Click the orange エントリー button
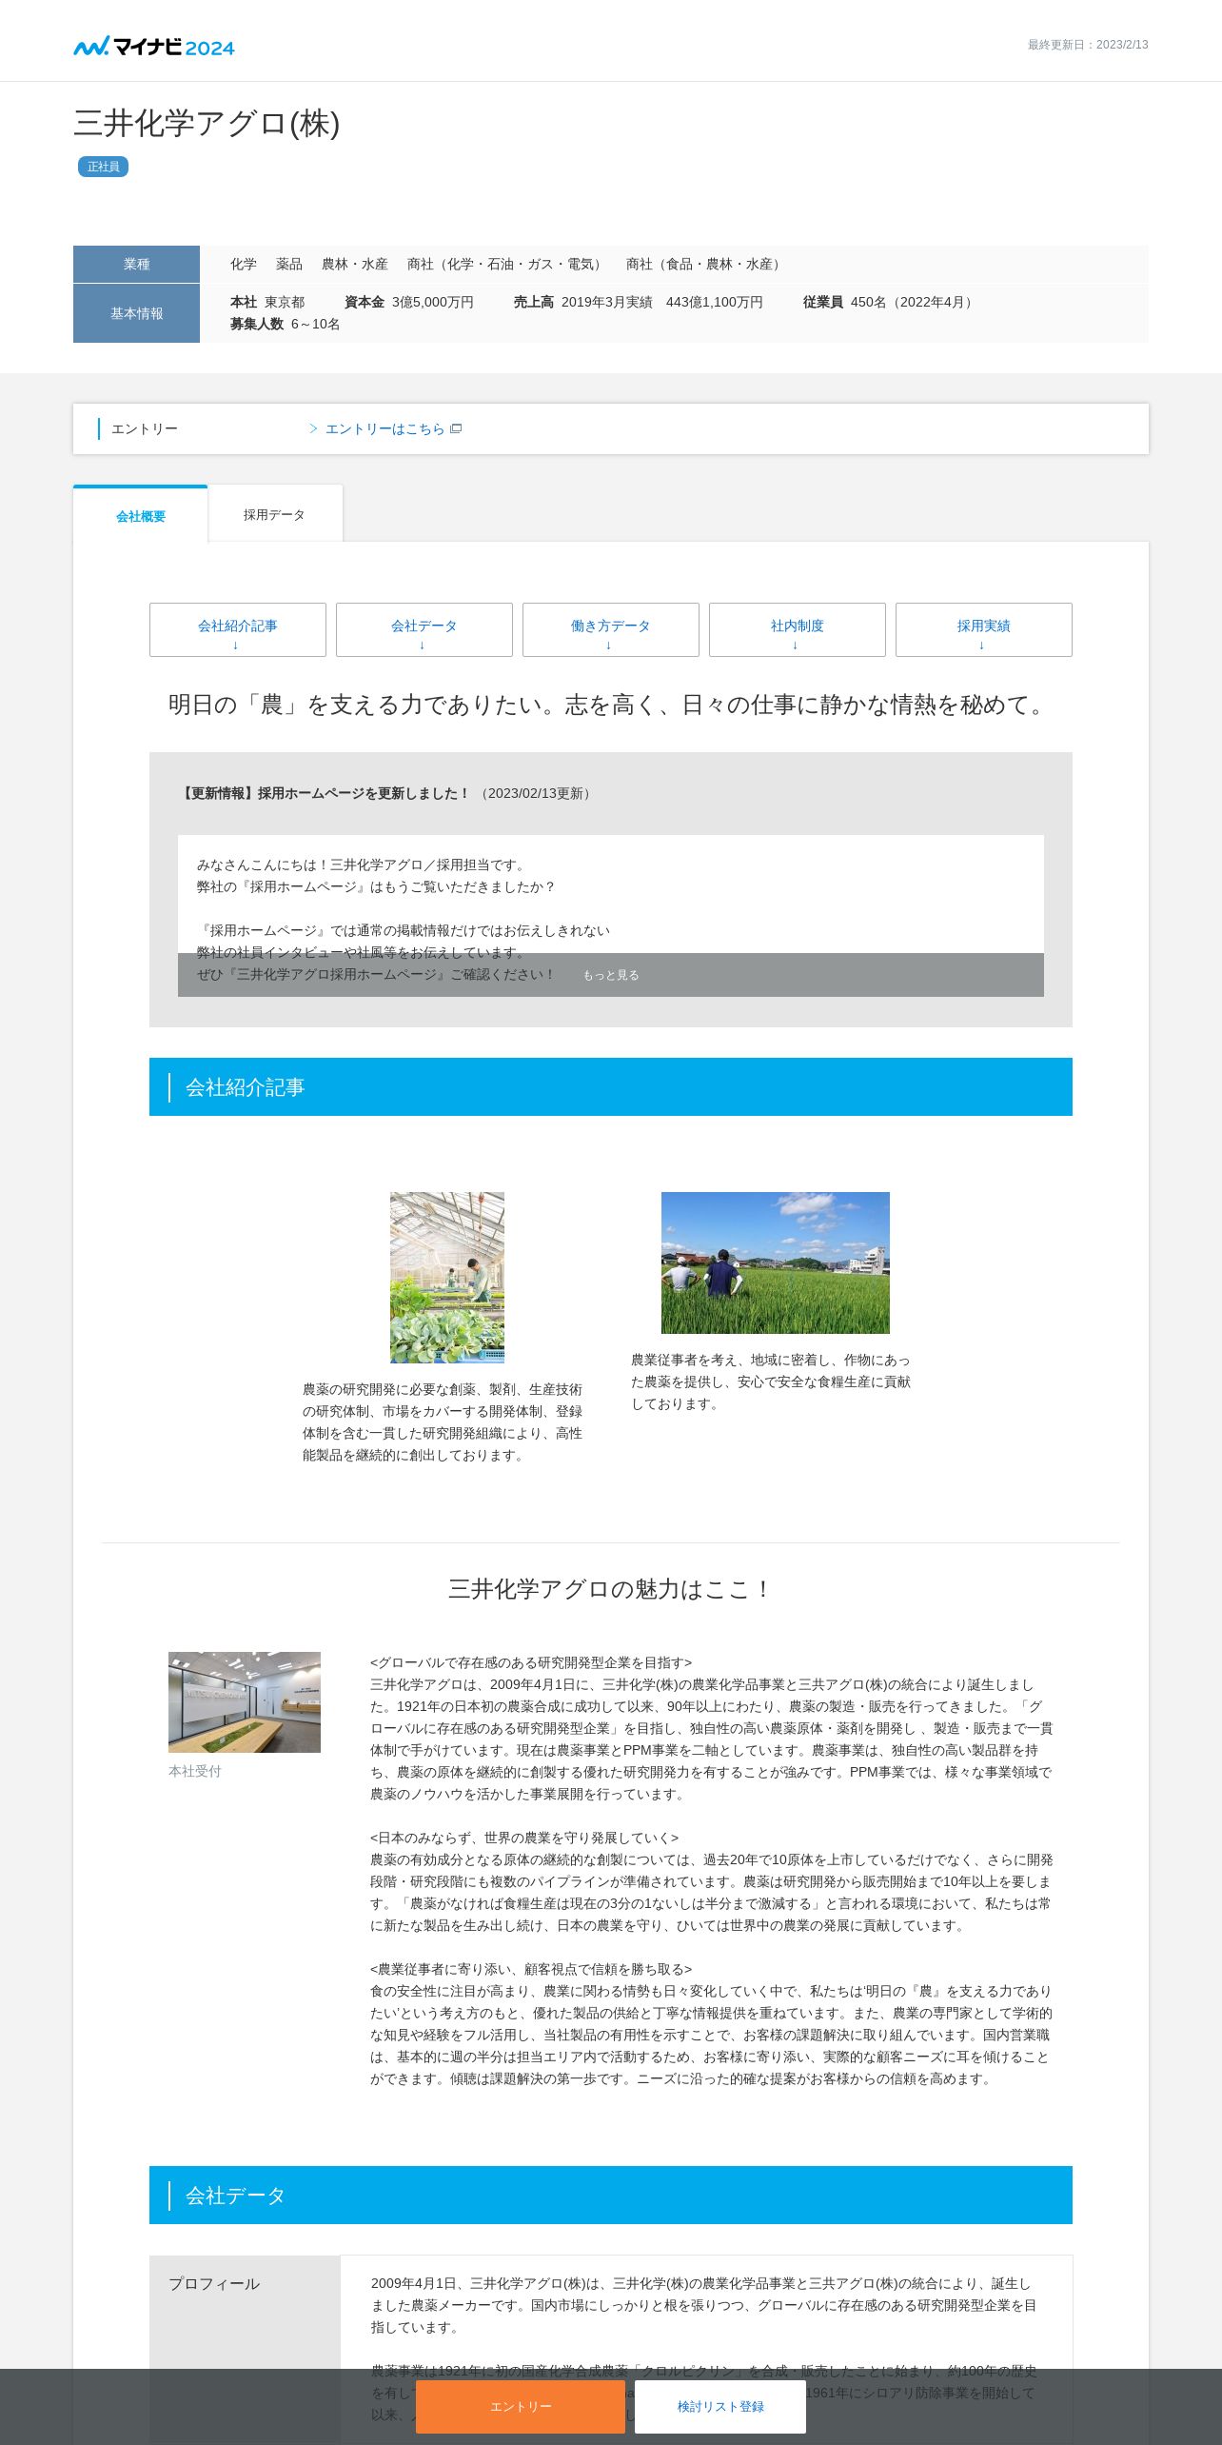Image resolution: width=1222 pixels, height=2445 pixels. [521, 2406]
